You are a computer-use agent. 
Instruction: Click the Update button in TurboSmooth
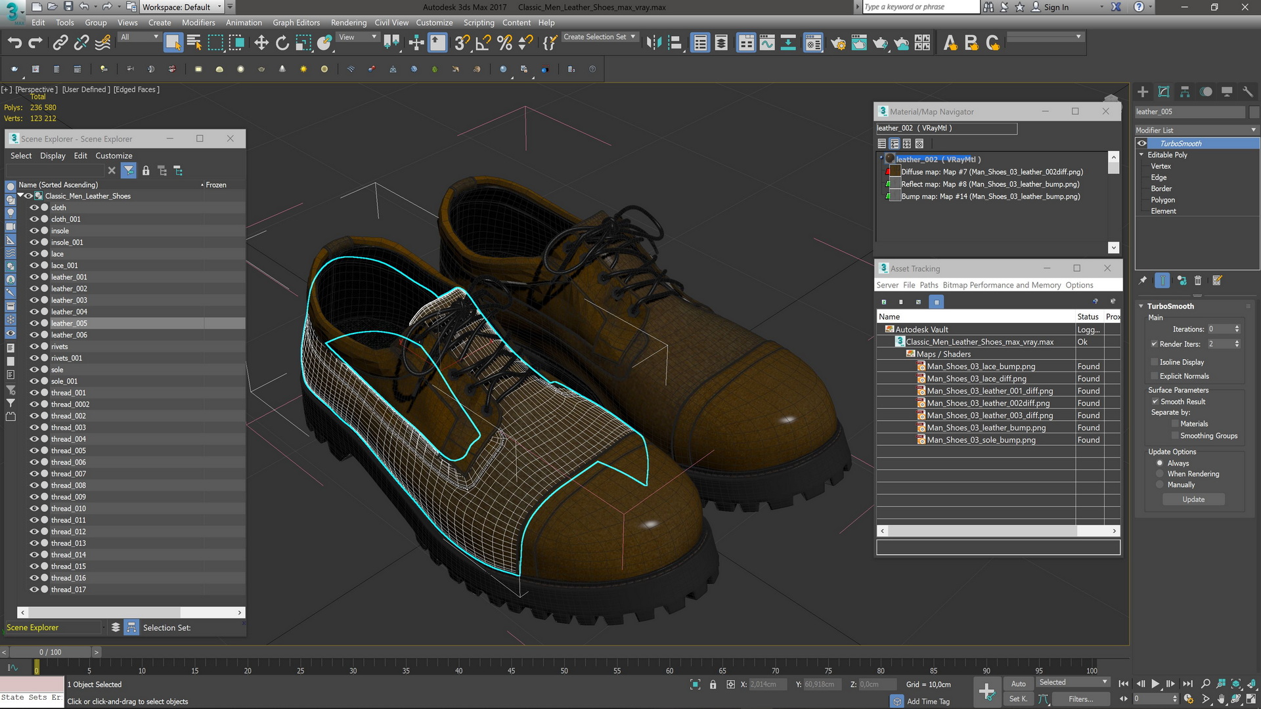click(x=1193, y=500)
